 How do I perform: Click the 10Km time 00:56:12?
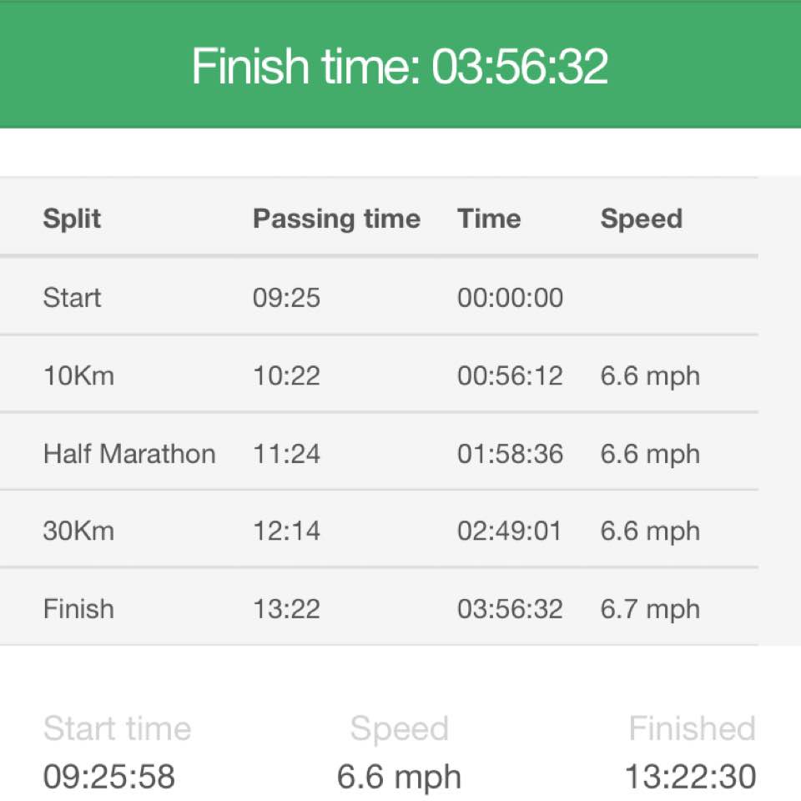[510, 375]
